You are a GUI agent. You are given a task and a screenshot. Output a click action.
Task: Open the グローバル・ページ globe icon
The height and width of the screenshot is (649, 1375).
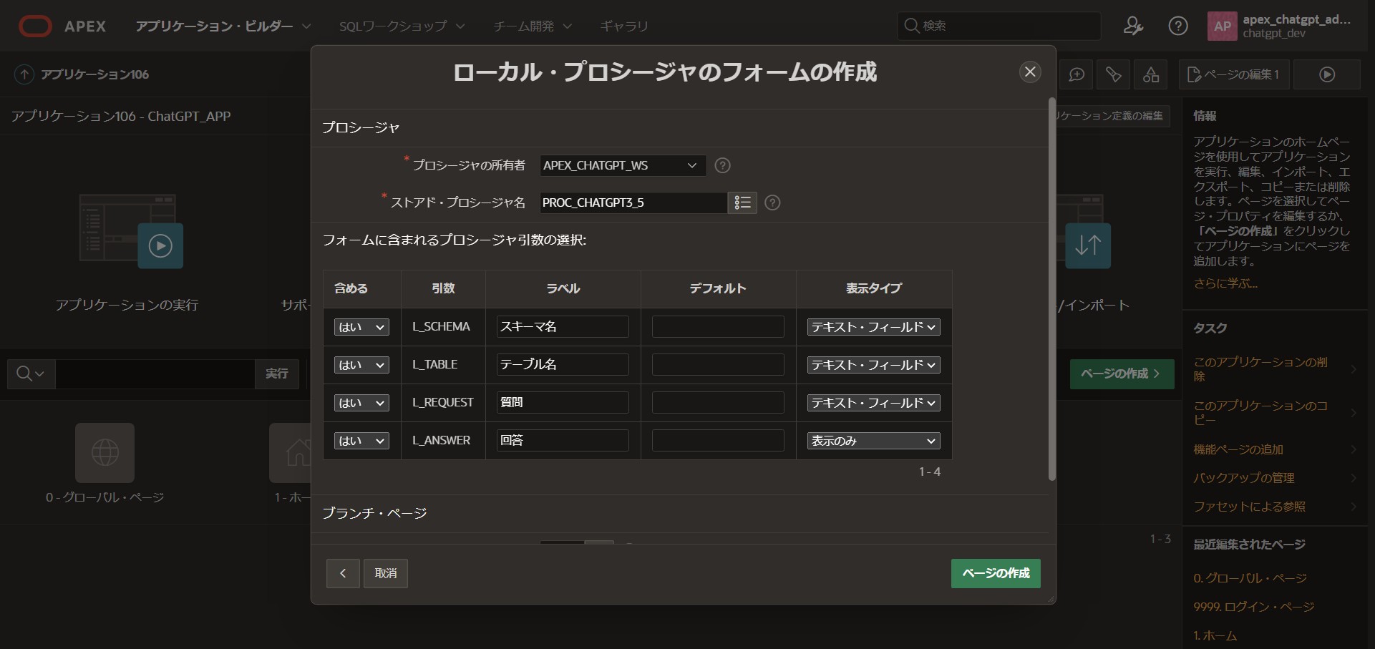(x=105, y=452)
